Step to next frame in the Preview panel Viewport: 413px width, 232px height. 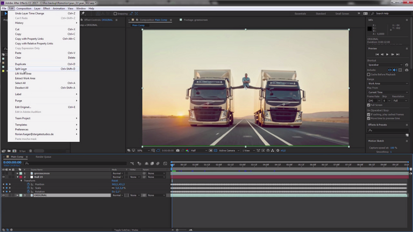(393, 54)
